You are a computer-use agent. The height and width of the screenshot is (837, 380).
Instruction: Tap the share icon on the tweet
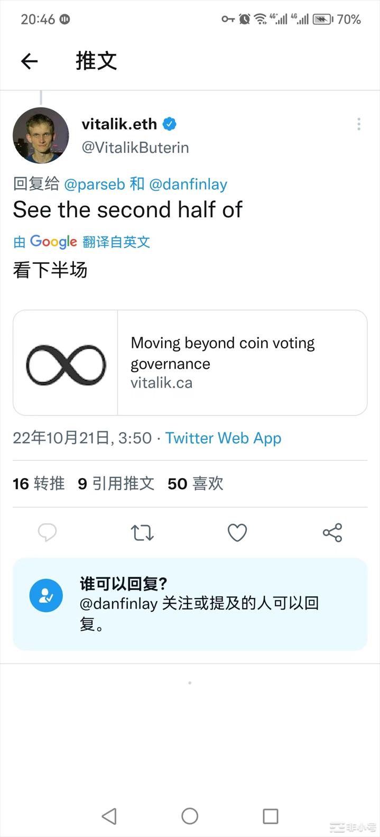[x=332, y=533]
